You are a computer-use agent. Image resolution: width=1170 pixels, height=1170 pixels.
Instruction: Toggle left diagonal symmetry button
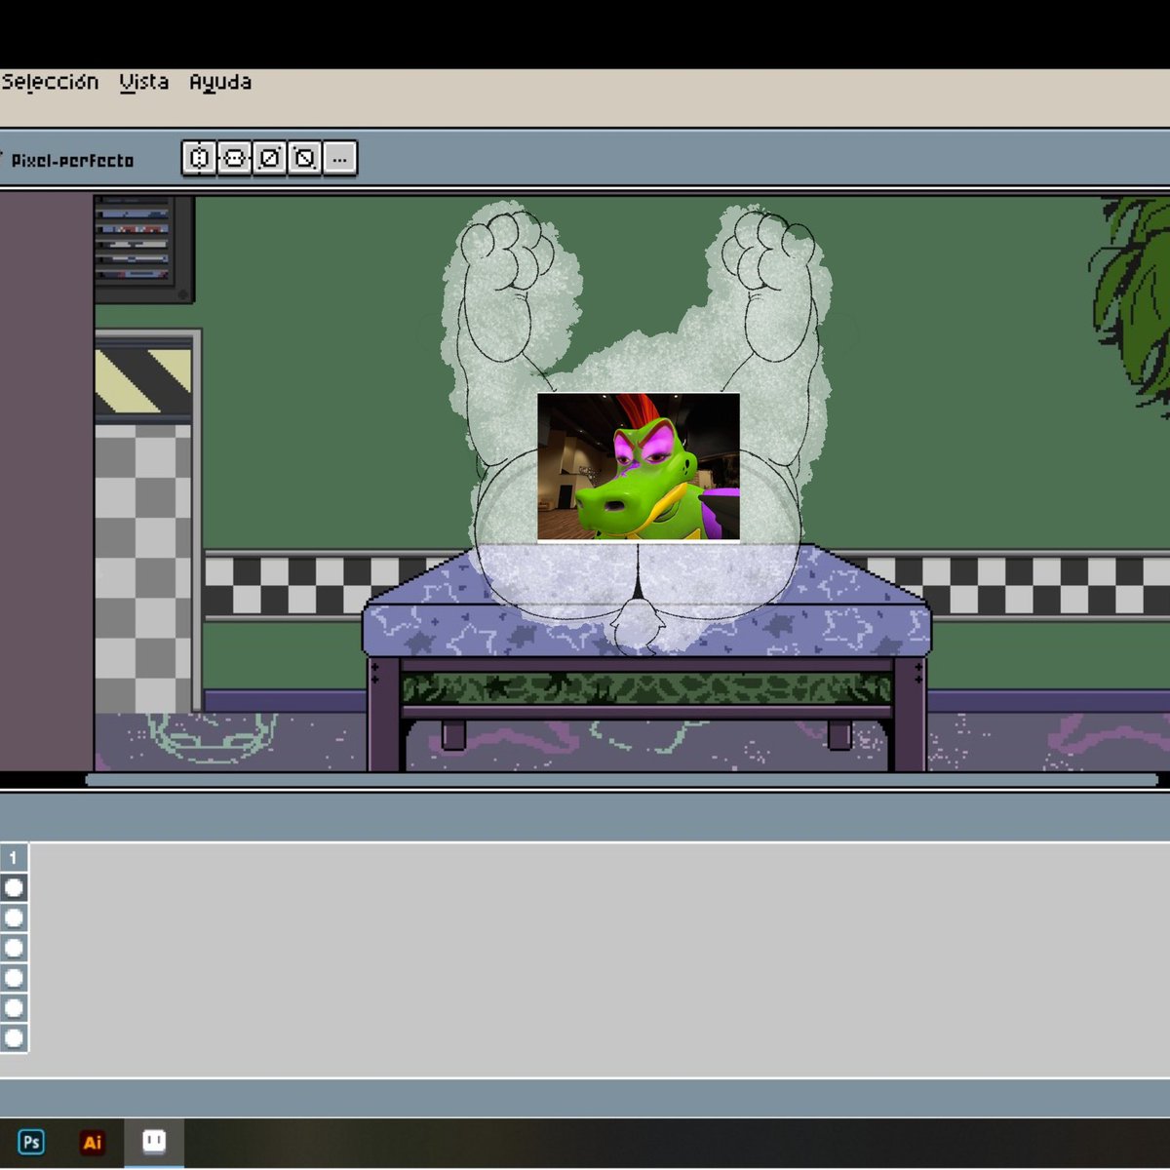pyautogui.click(x=304, y=158)
